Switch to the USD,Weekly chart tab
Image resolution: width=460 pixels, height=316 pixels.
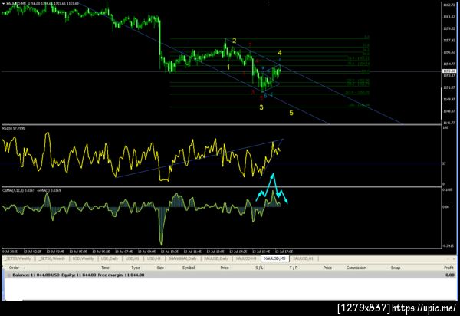click(83, 258)
